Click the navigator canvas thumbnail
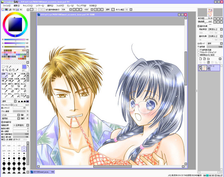This screenshot has width=224, height=177. [x=210, y=12]
